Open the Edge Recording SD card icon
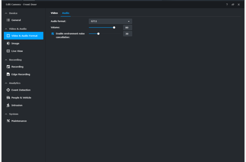 (x=8, y=74)
